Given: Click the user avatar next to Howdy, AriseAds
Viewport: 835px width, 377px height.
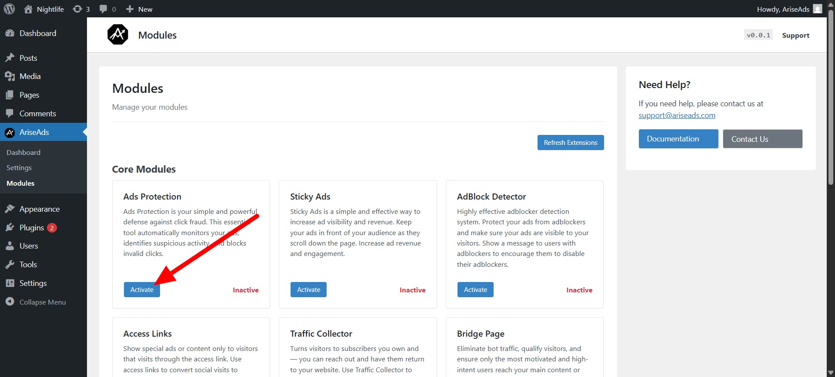Looking at the screenshot, I should [818, 9].
